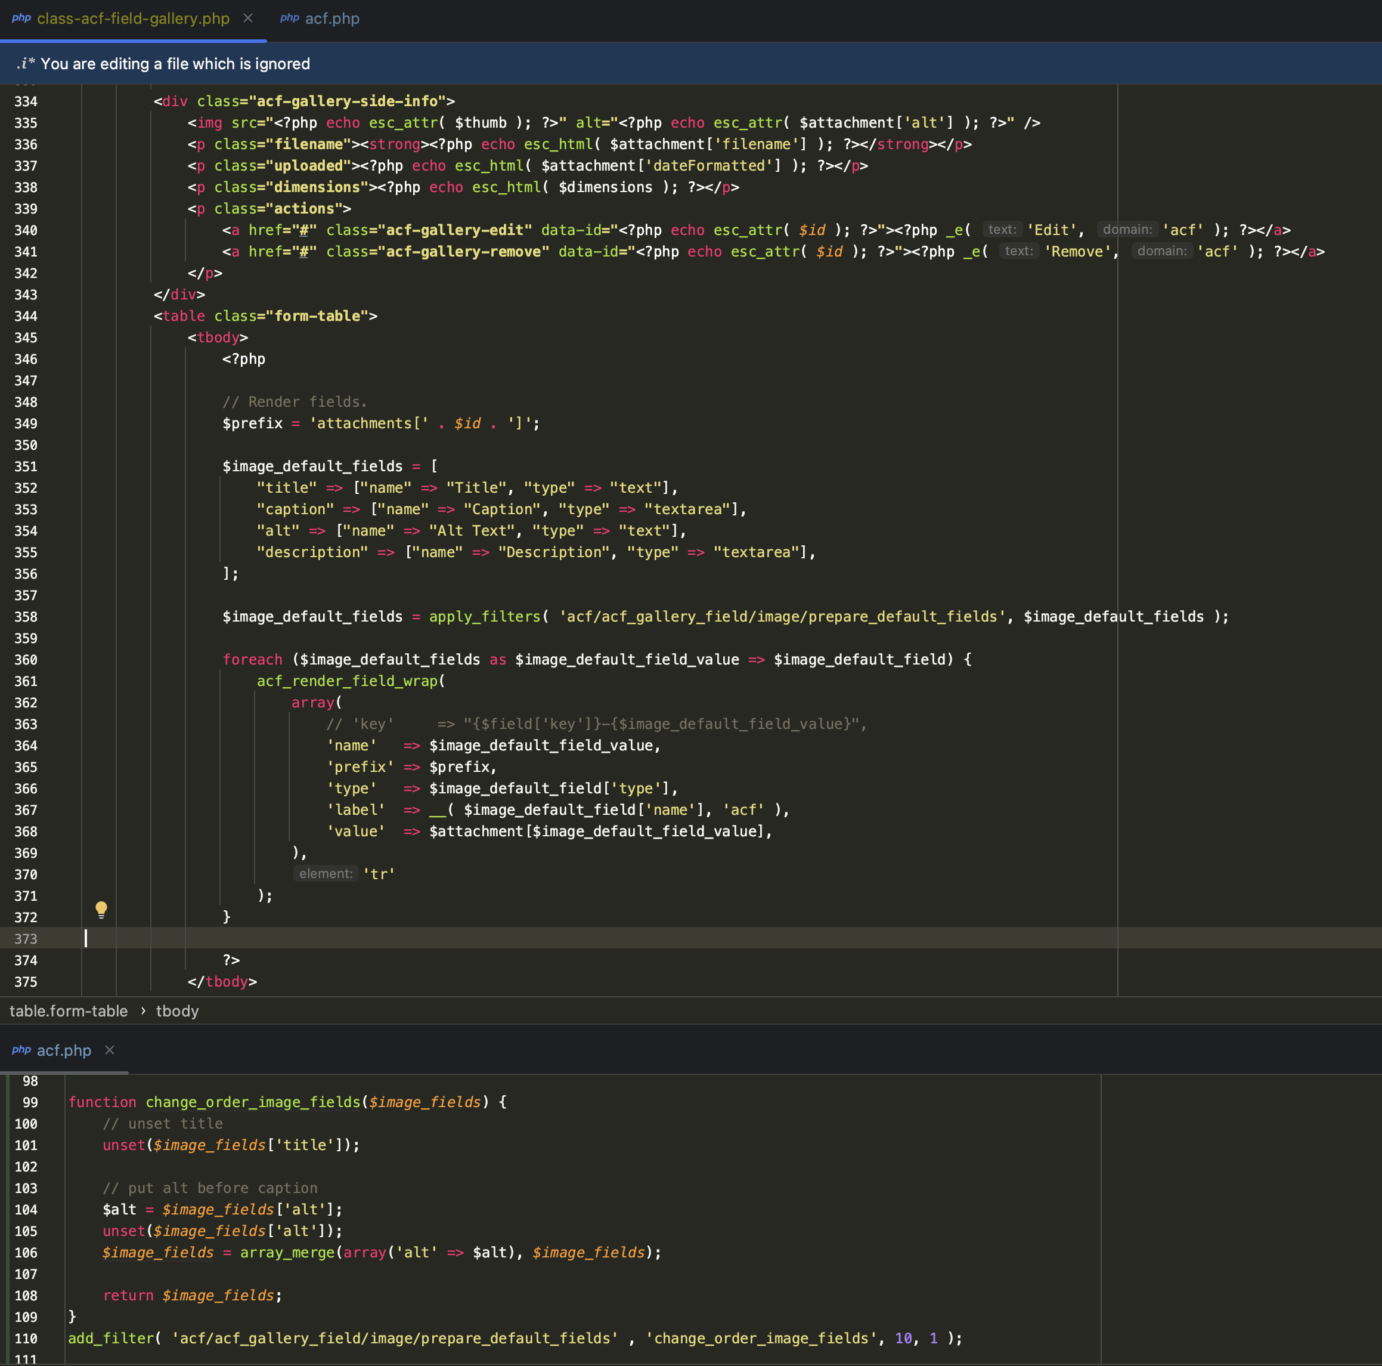Image resolution: width=1382 pixels, height=1366 pixels.
Task: Switch to class-acf-field-gallery.php tab
Action: coord(133,18)
